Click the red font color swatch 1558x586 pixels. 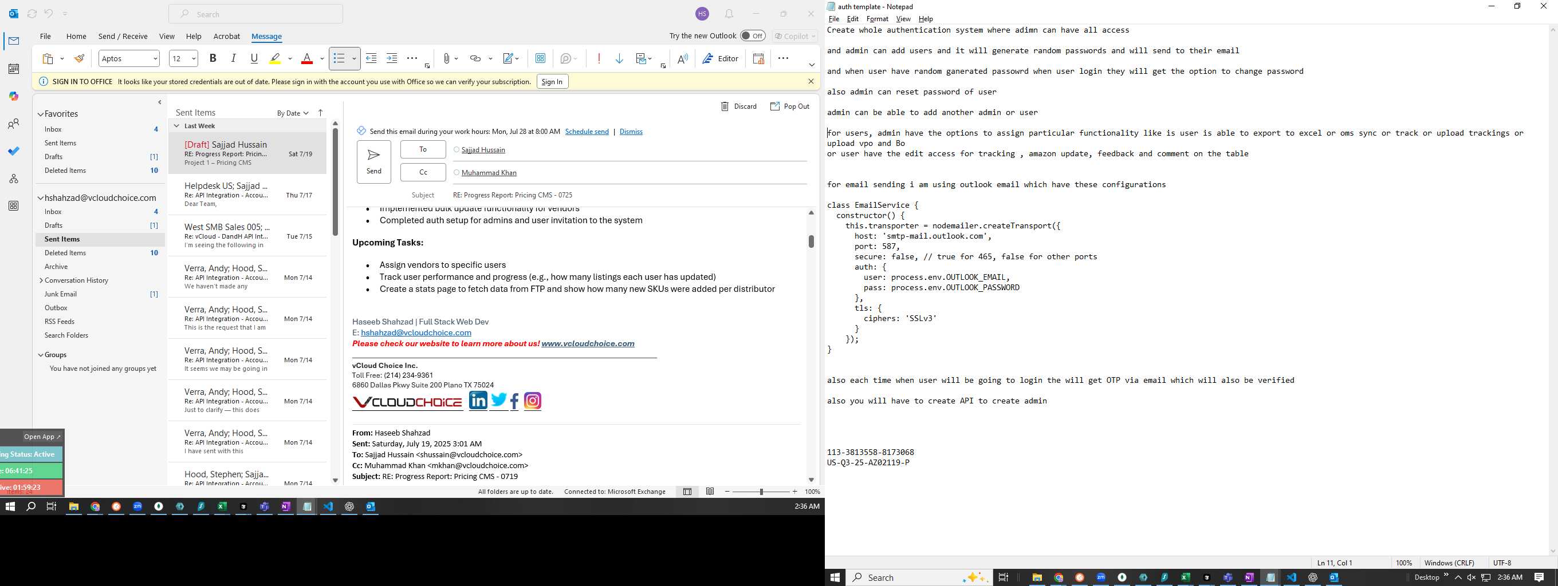coord(306,58)
